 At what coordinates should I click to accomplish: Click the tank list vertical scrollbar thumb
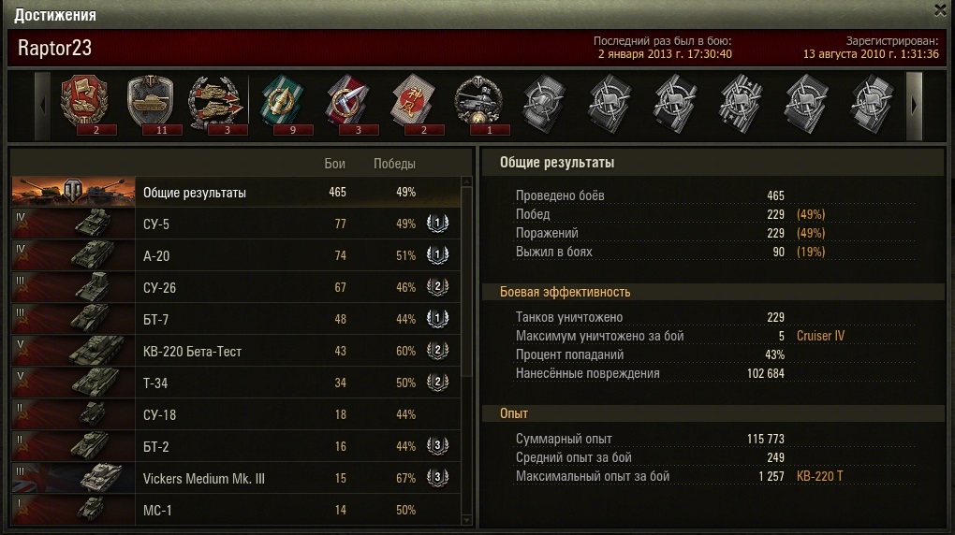pyautogui.click(x=467, y=282)
